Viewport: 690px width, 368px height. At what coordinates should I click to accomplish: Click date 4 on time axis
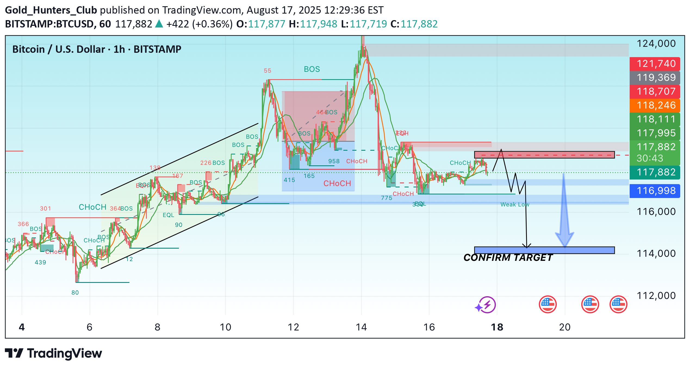tap(22, 327)
